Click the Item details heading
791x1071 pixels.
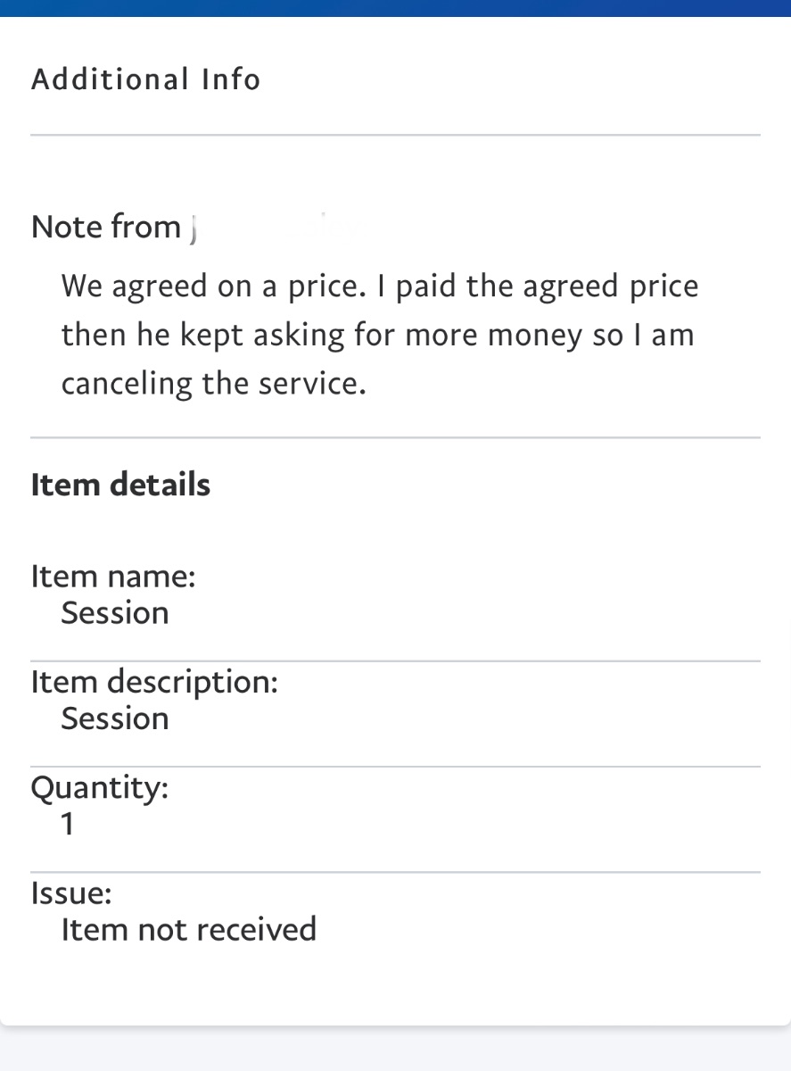[x=120, y=485]
